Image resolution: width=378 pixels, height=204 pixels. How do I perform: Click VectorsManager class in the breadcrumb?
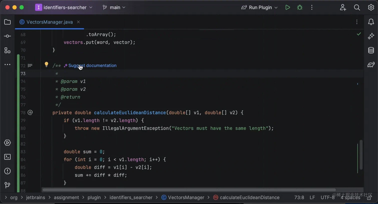click(183, 197)
